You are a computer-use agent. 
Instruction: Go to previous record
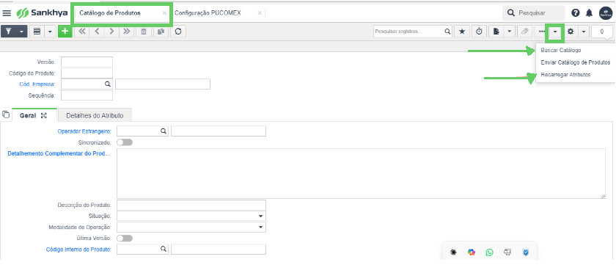(x=97, y=32)
